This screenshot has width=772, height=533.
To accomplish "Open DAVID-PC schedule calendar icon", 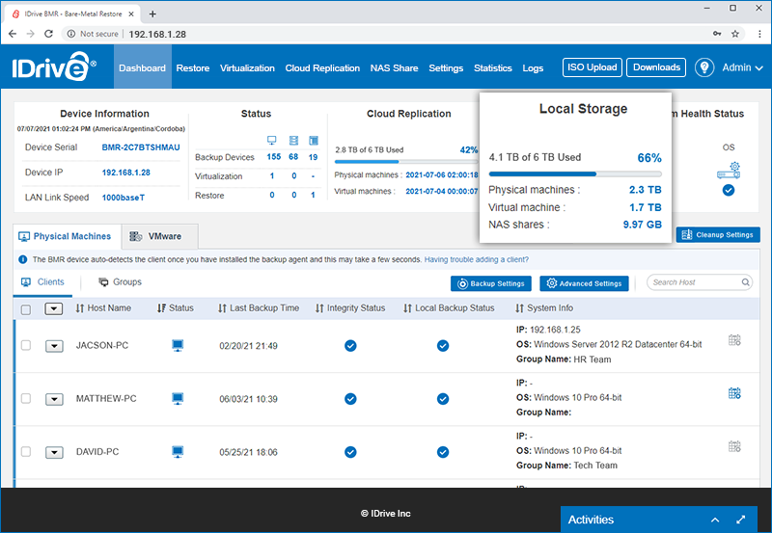I will 734,446.
